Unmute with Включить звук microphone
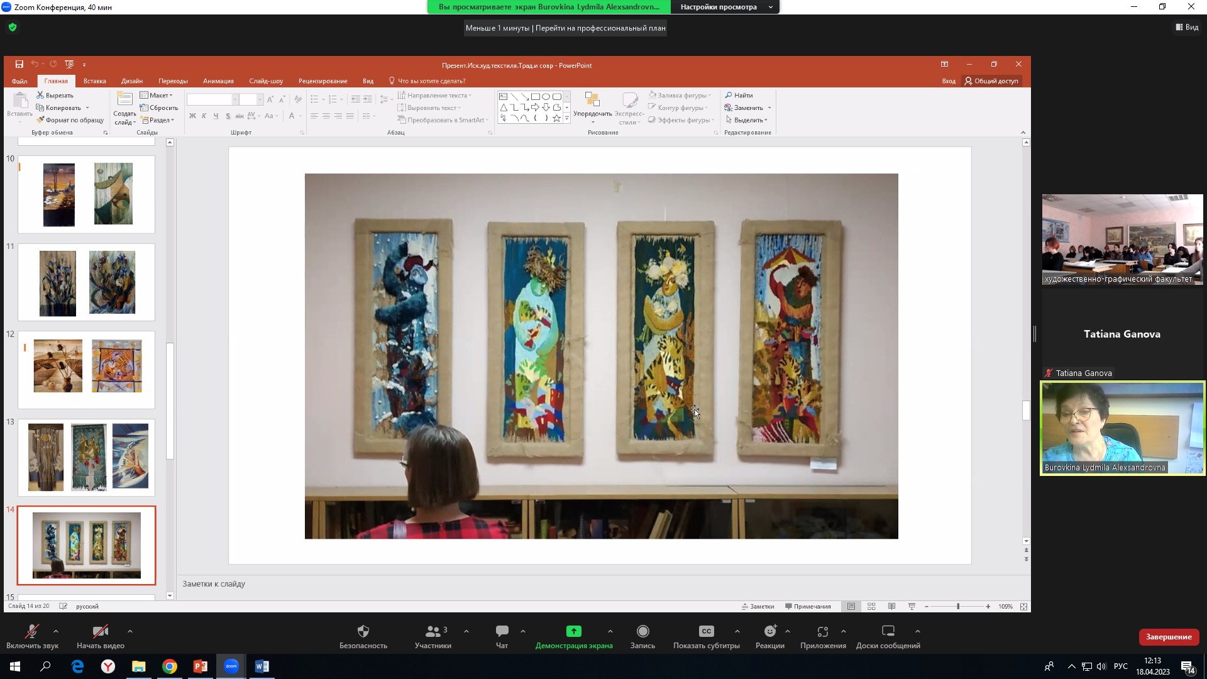 point(31,631)
